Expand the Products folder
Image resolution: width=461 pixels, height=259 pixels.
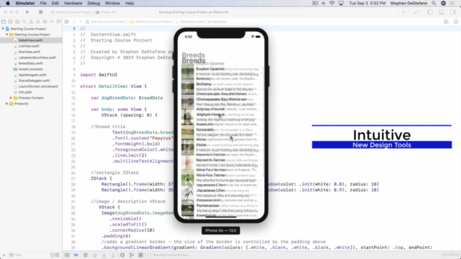[7, 104]
